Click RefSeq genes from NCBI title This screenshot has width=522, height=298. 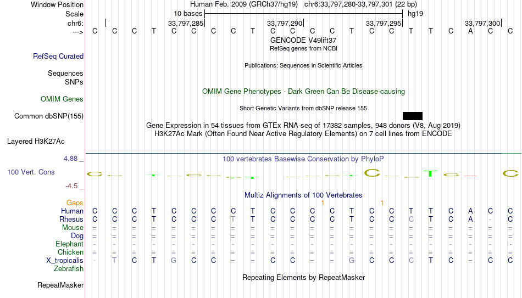point(304,48)
